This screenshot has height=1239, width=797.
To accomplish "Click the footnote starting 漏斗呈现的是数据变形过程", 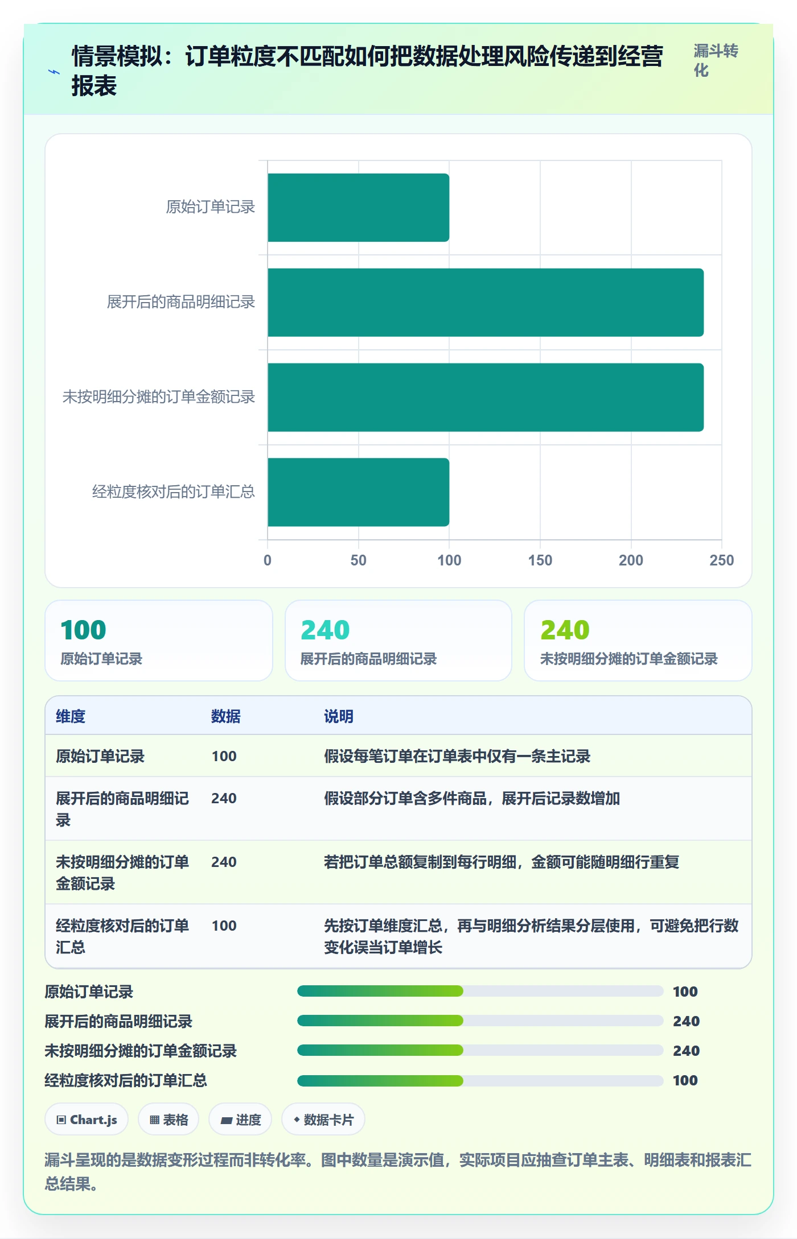I will tap(398, 1172).
